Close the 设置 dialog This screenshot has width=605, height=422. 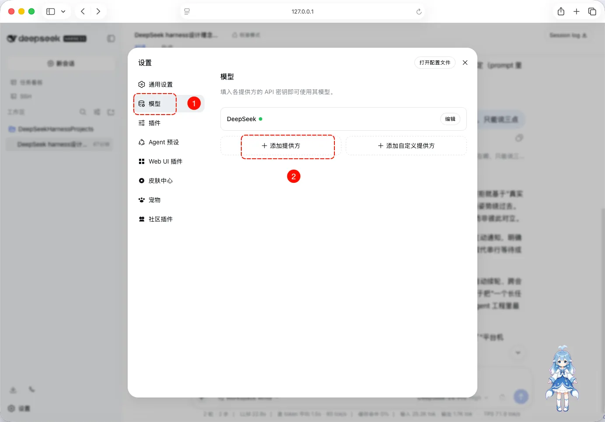click(465, 63)
